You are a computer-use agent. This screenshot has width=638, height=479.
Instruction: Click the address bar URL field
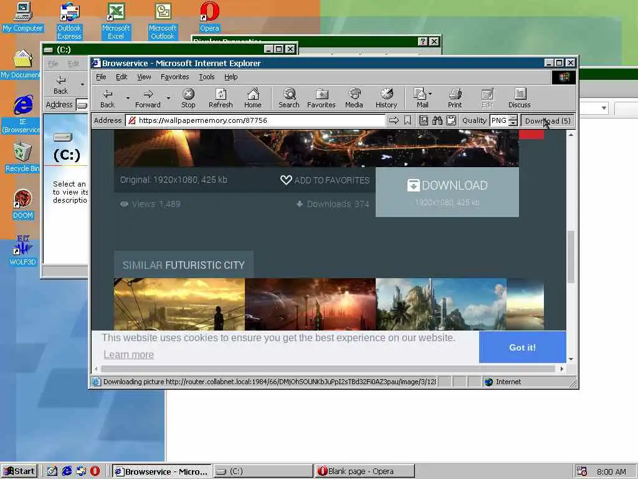tap(255, 120)
